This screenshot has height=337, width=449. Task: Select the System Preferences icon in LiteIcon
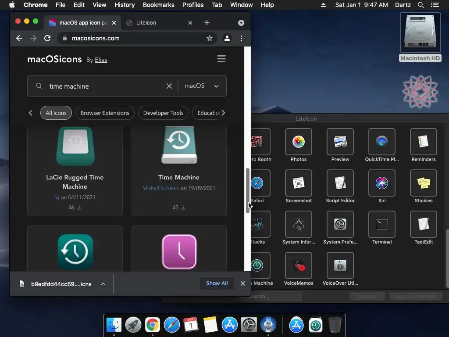click(x=340, y=224)
